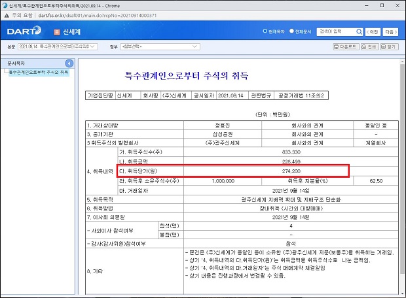This screenshot has height=298, width=406.
Task: Go to previous search result 이전
Action: pos(373,31)
